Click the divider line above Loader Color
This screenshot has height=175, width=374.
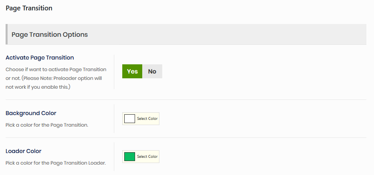(x=186, y=137)
